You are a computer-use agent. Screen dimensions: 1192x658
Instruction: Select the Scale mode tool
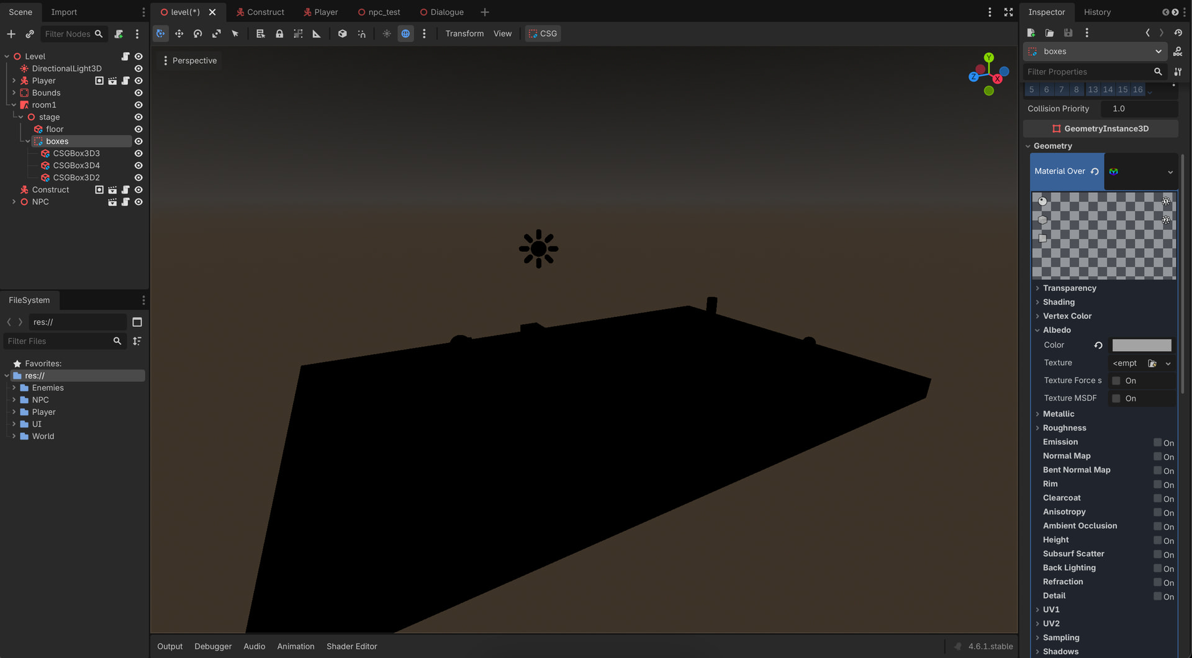[216, 33]
